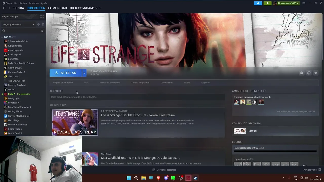Select 7 Days to Die in library
Image resolution: width=324 pixels, height=182 pixels.
click(18, 41)
